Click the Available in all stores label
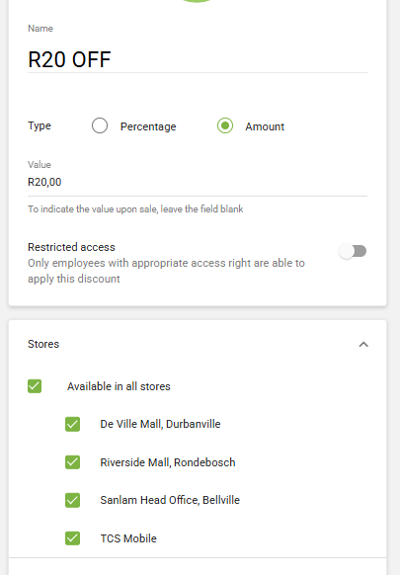Viewport: 400px width, 575px height. point(119,386)
